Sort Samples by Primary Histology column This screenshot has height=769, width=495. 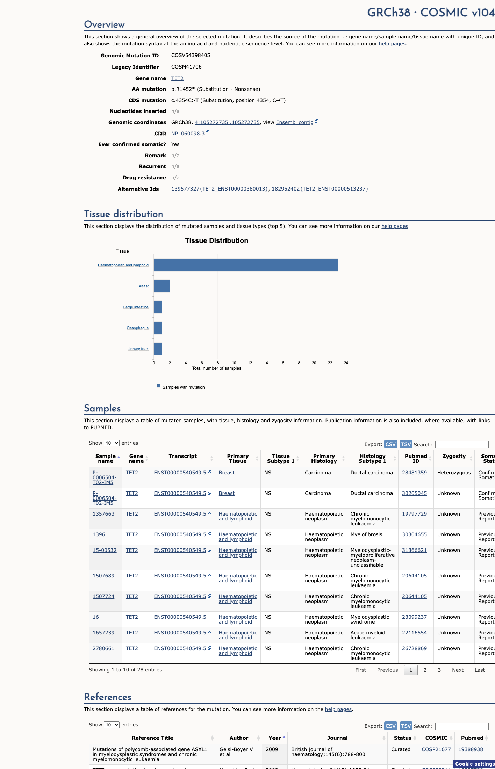tap(324, 459)
